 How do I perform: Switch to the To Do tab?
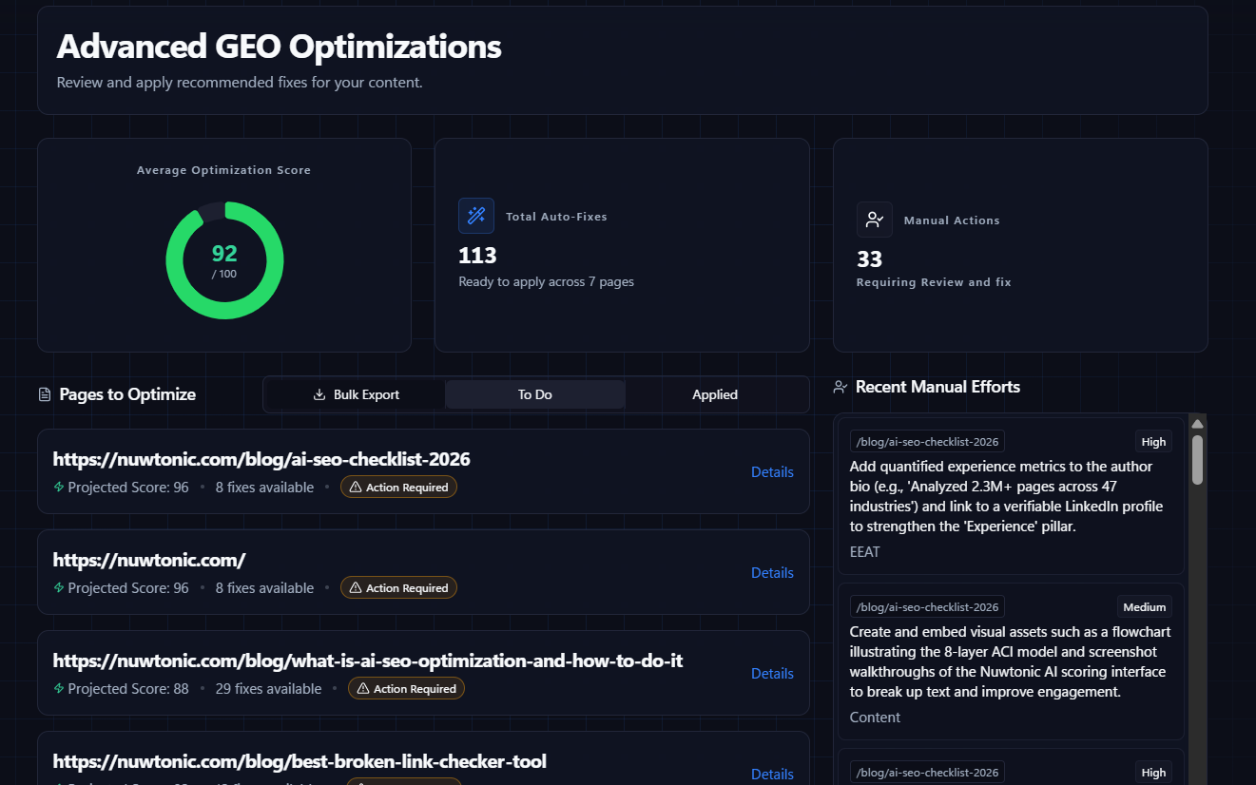(535, 394)
